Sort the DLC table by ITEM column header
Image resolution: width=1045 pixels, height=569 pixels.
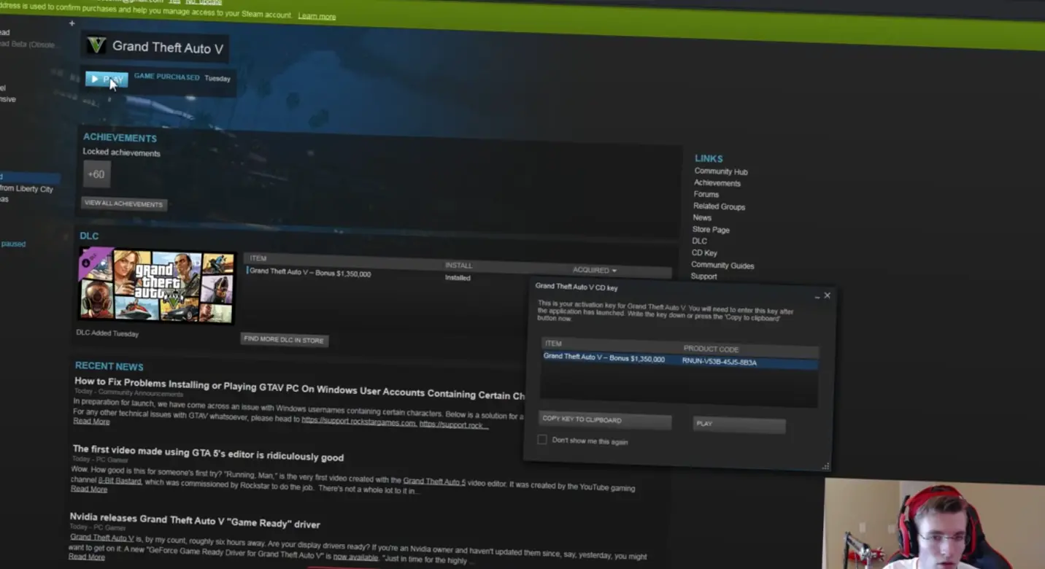pos(258,258)
